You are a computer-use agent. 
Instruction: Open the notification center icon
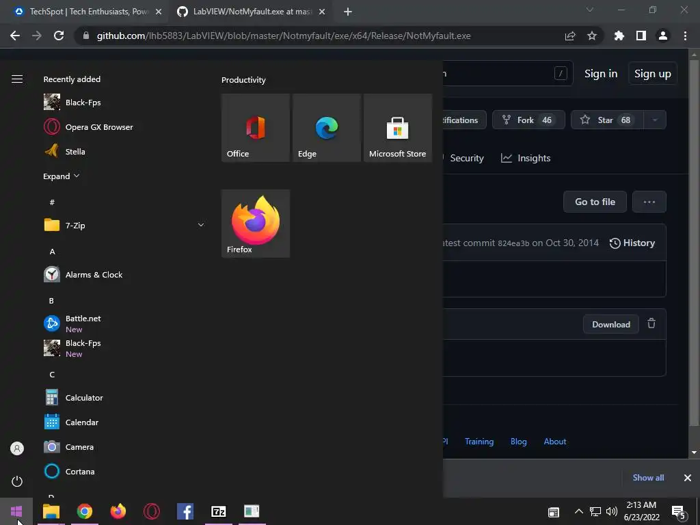pyautogui.click(x=679, y=511)
